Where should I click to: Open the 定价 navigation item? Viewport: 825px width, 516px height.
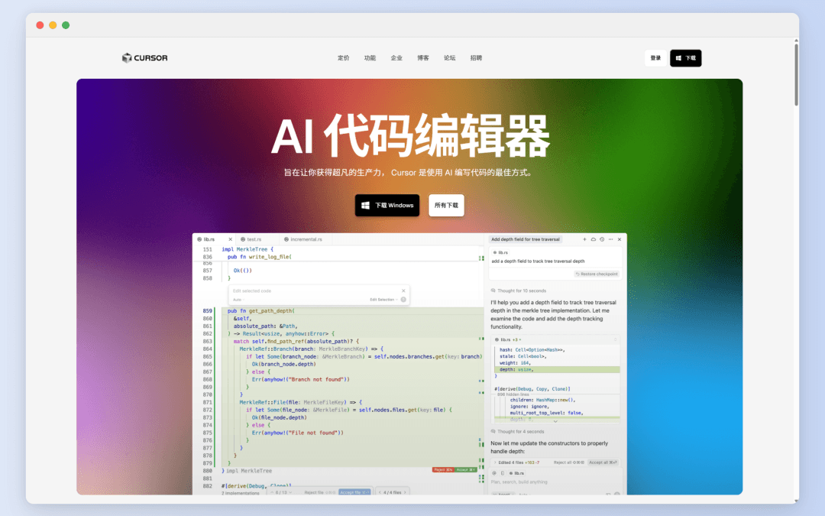(344, 58)
